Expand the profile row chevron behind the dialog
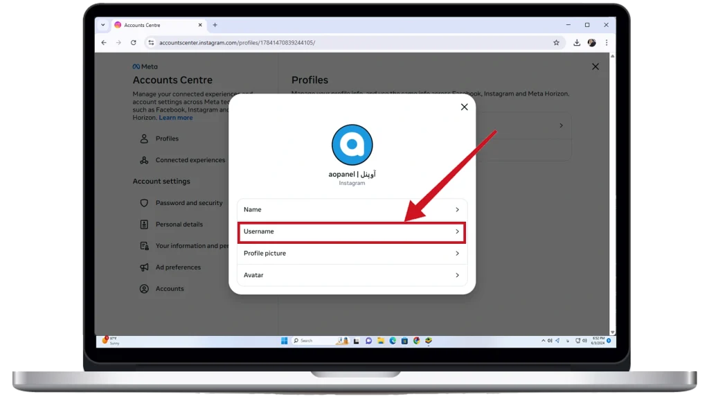 click(561, 125)
